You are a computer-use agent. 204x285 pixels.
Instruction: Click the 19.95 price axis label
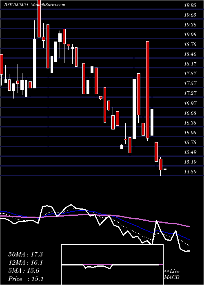click(x=190, y=5)
